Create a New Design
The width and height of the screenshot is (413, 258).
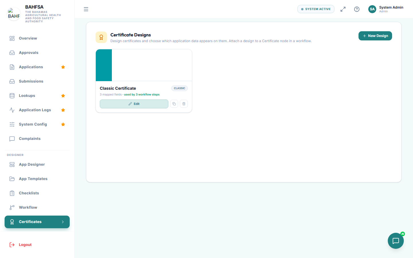click(375, 36)
